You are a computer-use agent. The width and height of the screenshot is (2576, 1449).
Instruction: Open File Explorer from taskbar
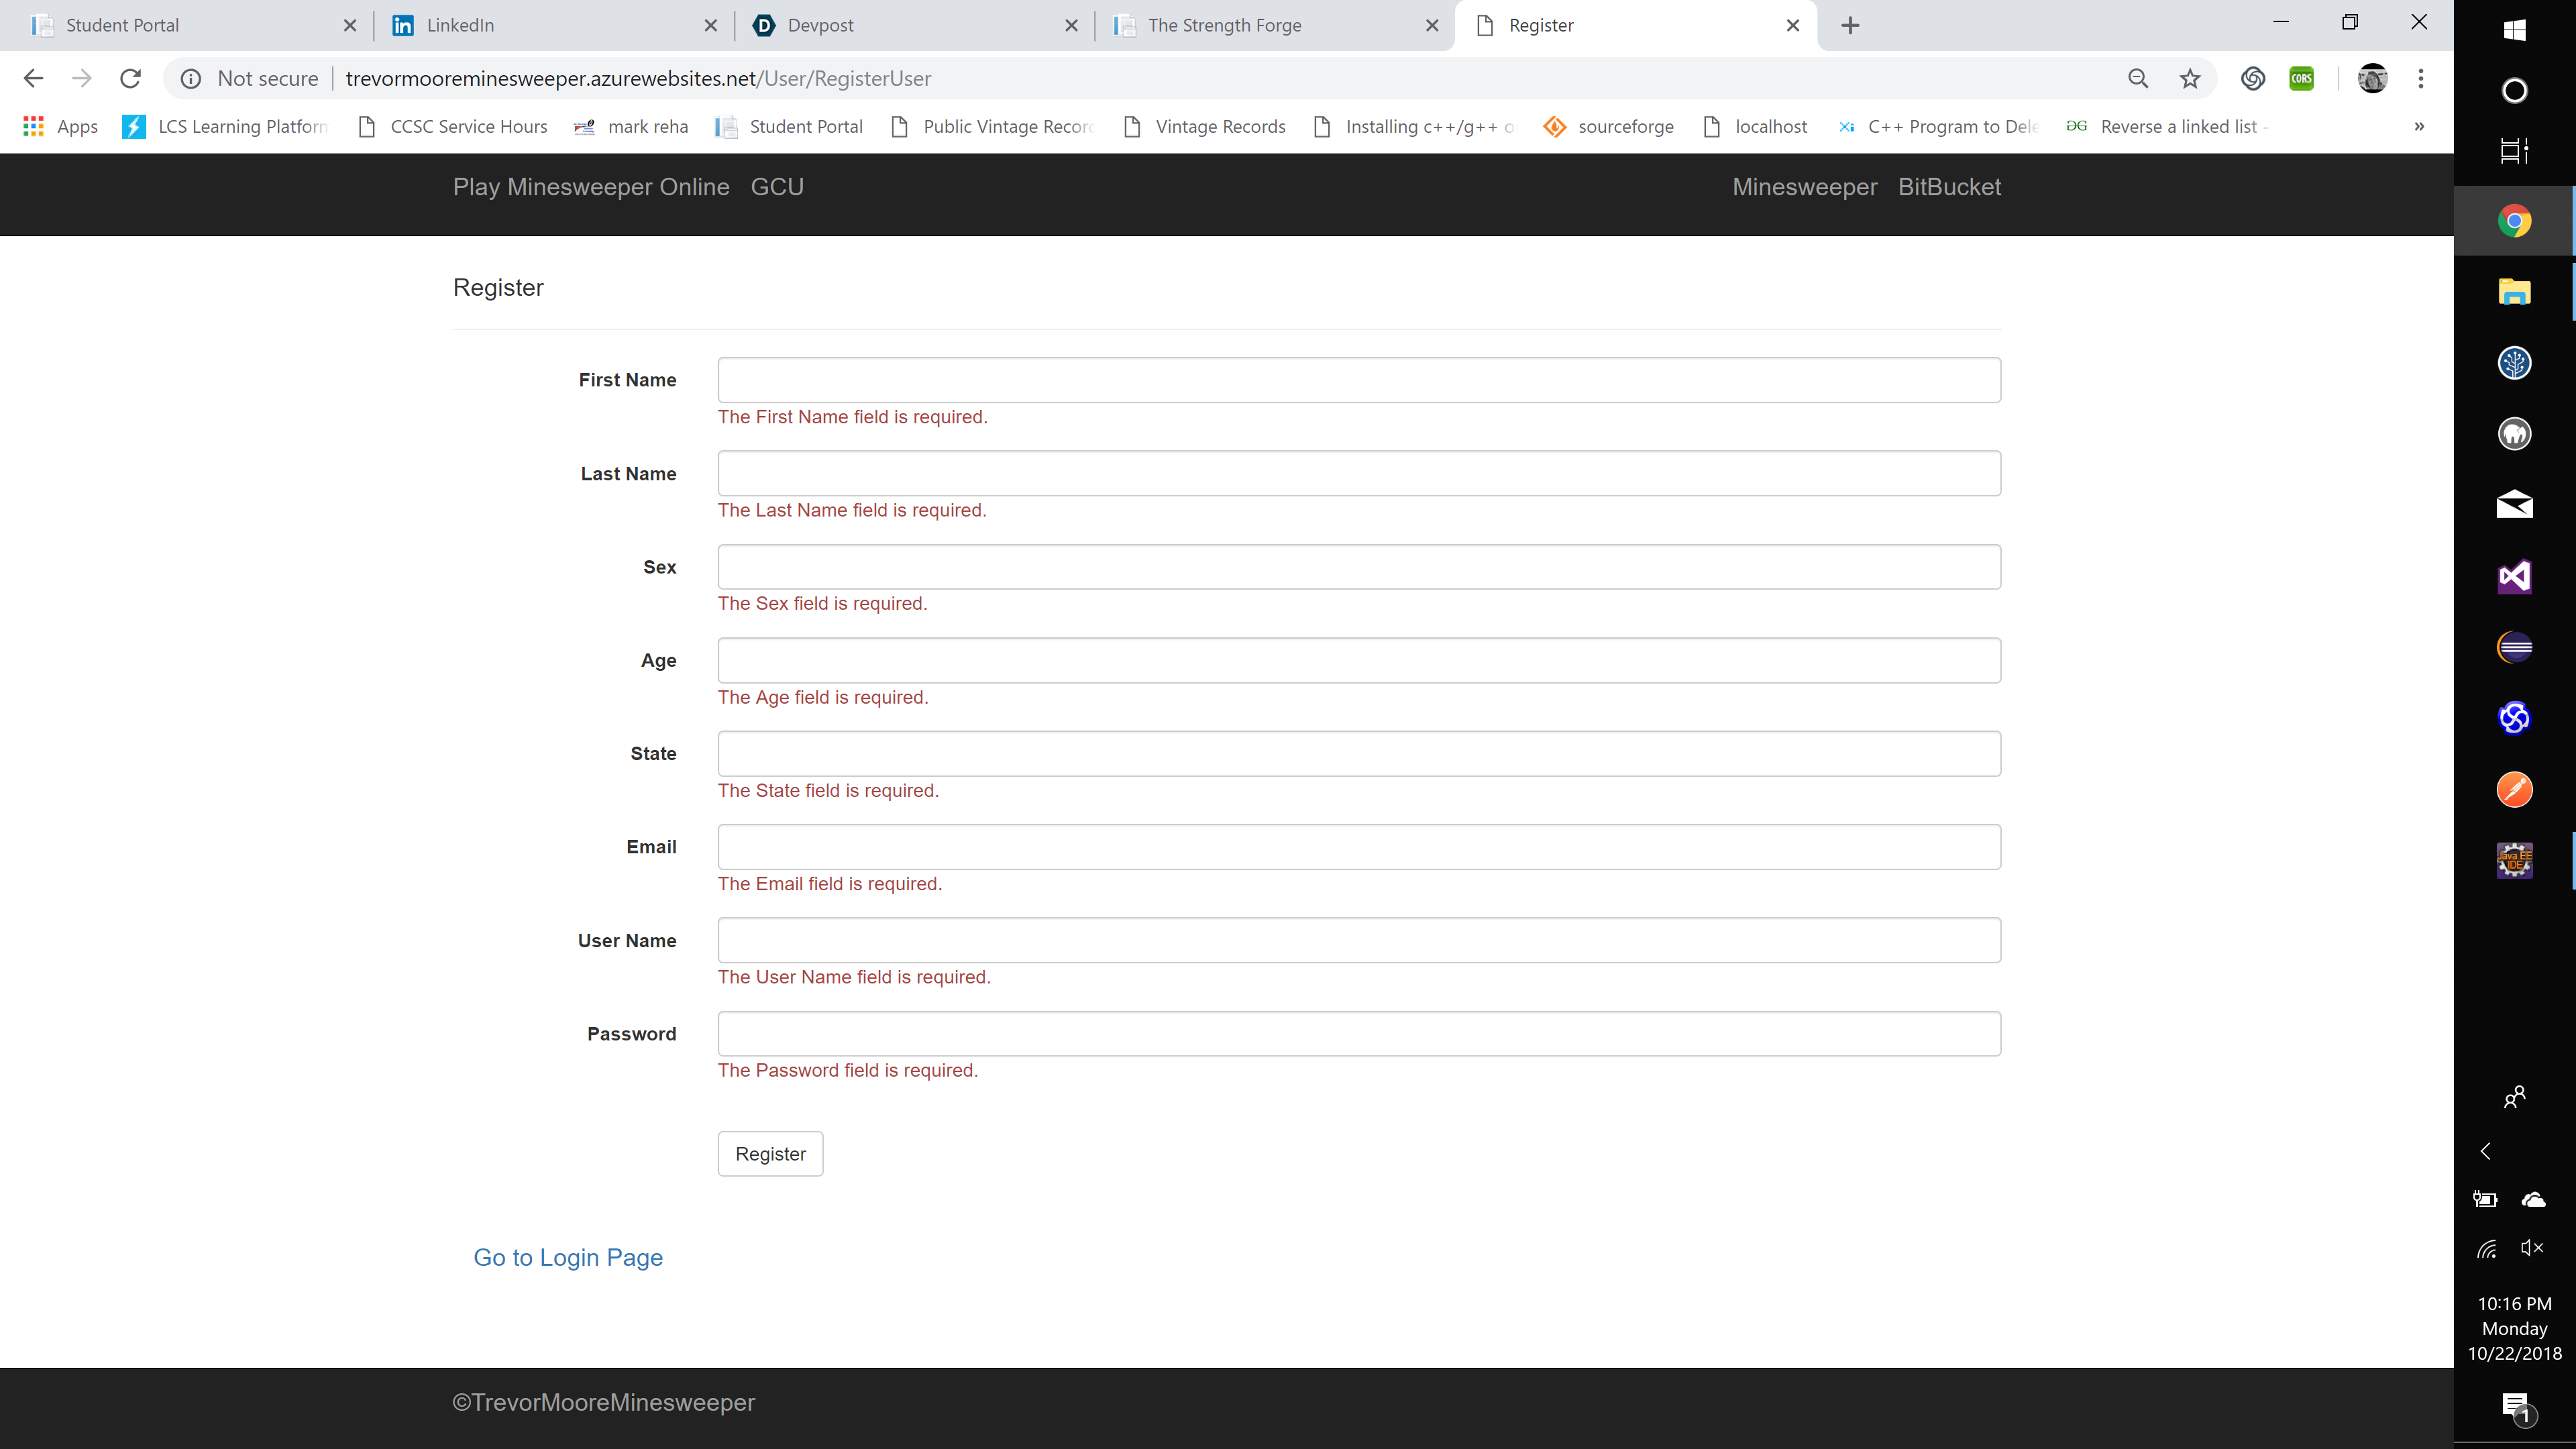(x=2514, y=291)
